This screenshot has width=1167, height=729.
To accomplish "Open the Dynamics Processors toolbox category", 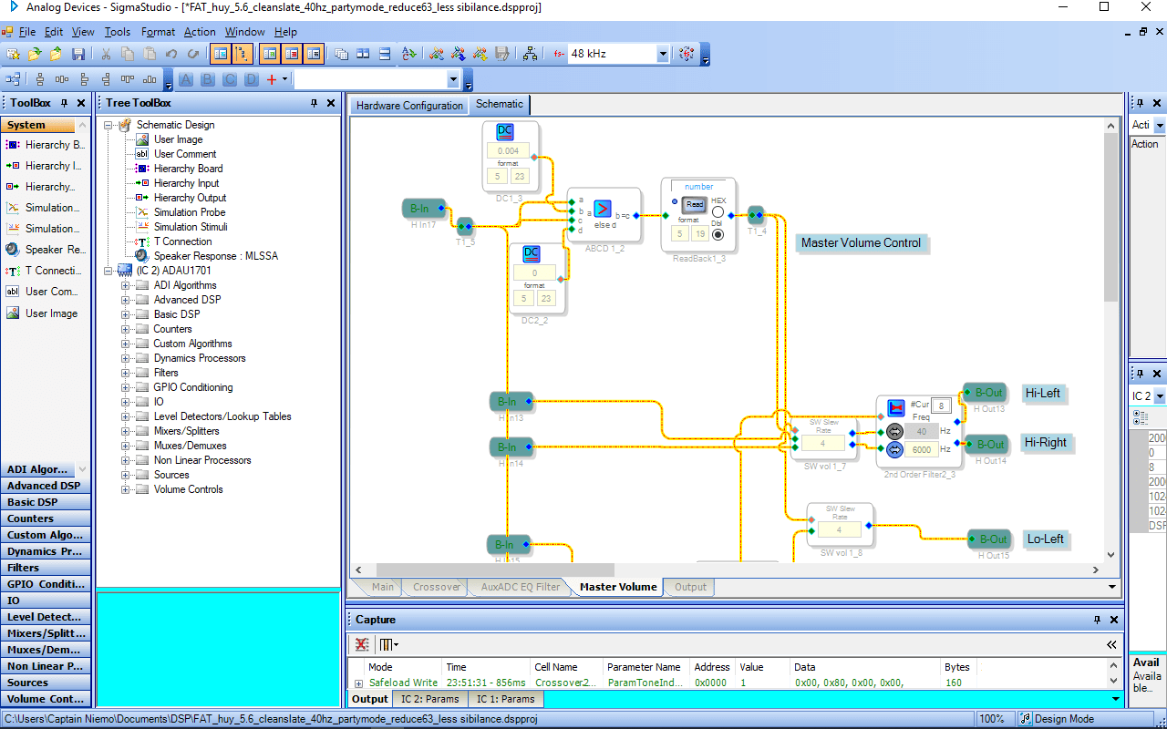I will (x=46, y=551).
